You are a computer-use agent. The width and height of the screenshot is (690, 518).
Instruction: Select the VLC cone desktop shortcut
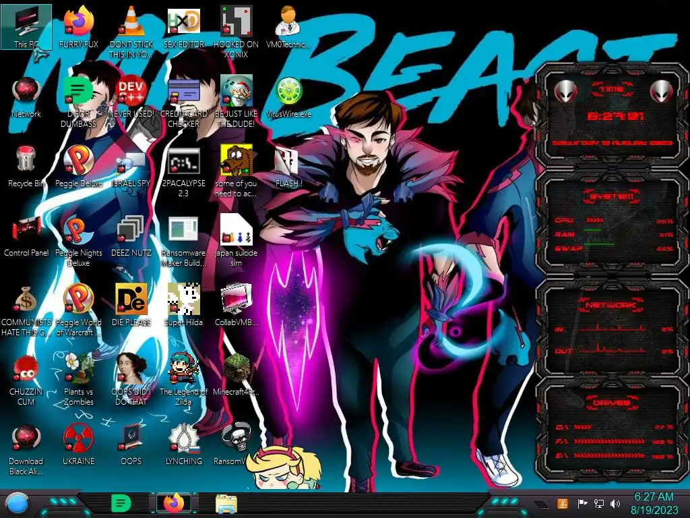pos(131,32)
